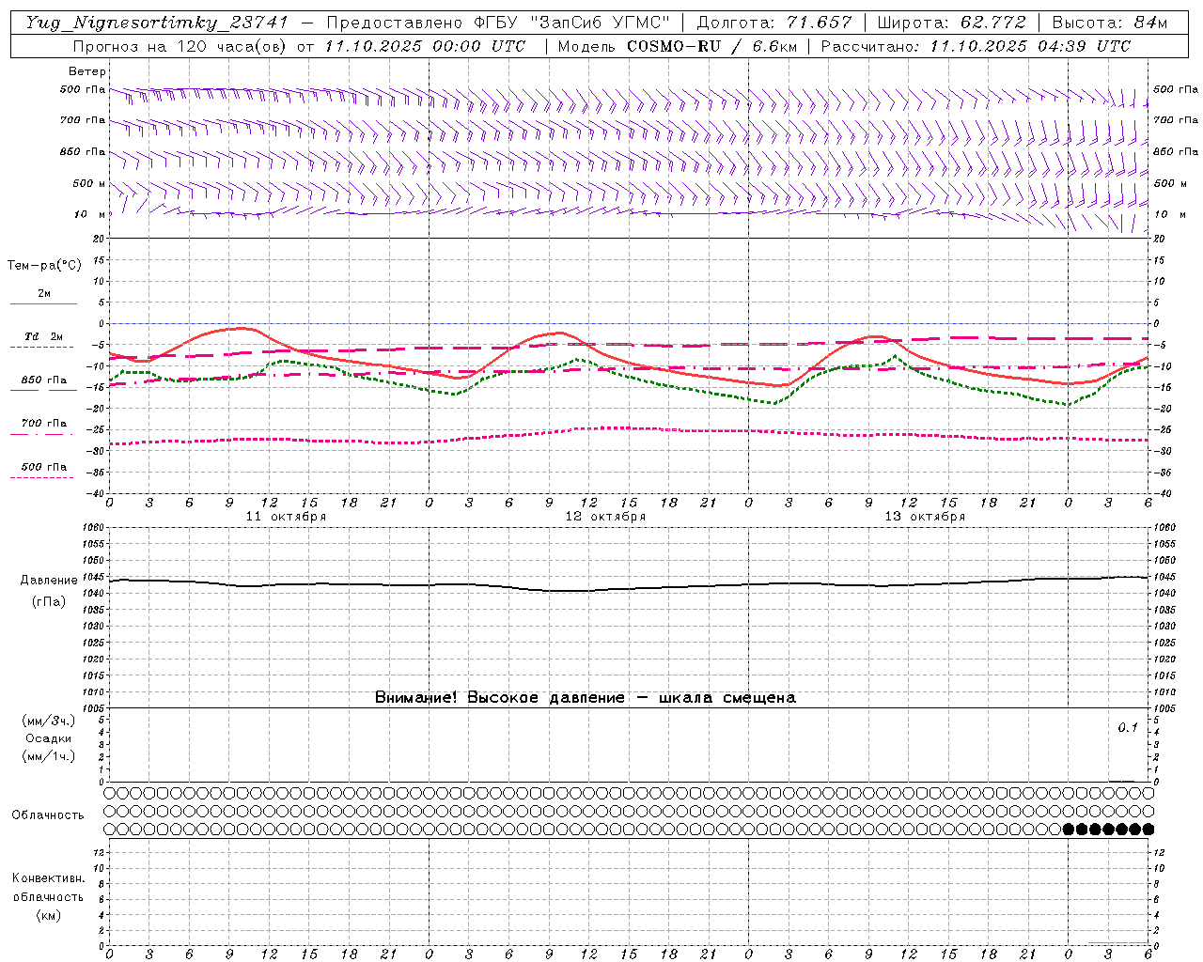Select the "Высота: 84м" header entry
Image resolution: width=1203 pixels, height=962 pixels.
click(x=1109, y=23)
